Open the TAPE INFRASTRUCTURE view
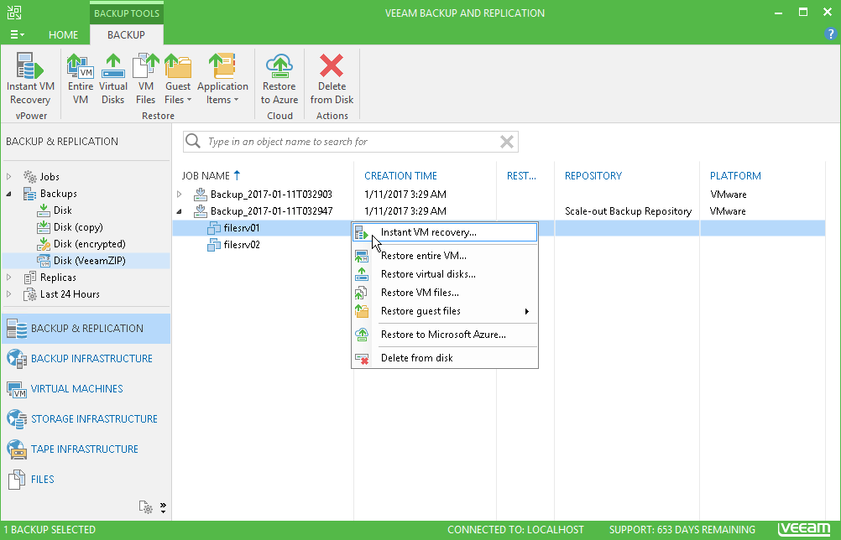Screen dimensions: 841x540 [86, 449]
